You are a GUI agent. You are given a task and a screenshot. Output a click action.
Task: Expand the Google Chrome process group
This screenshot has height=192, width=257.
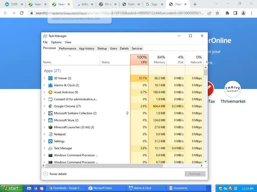[44, 106]
